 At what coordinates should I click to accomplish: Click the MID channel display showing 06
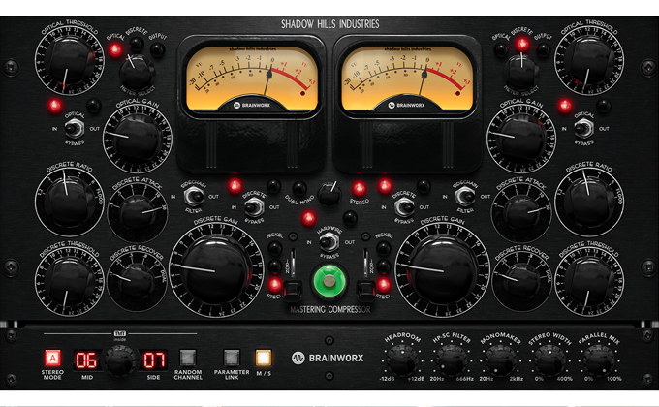click(86, 360)
